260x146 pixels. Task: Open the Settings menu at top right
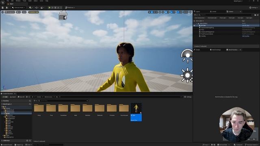pos(253,8)
